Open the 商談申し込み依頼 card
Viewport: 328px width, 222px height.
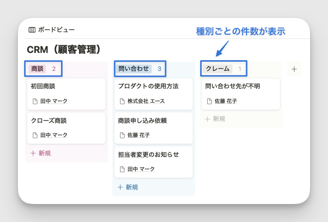tap(154, 128)
